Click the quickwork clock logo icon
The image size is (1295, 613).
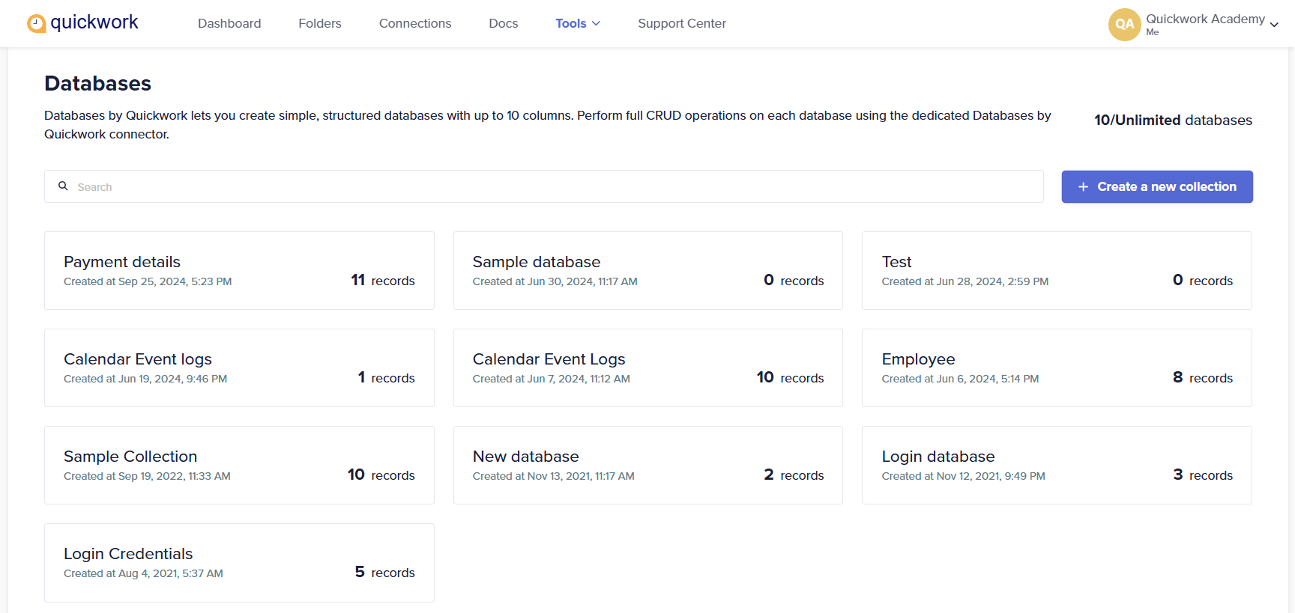36,24
